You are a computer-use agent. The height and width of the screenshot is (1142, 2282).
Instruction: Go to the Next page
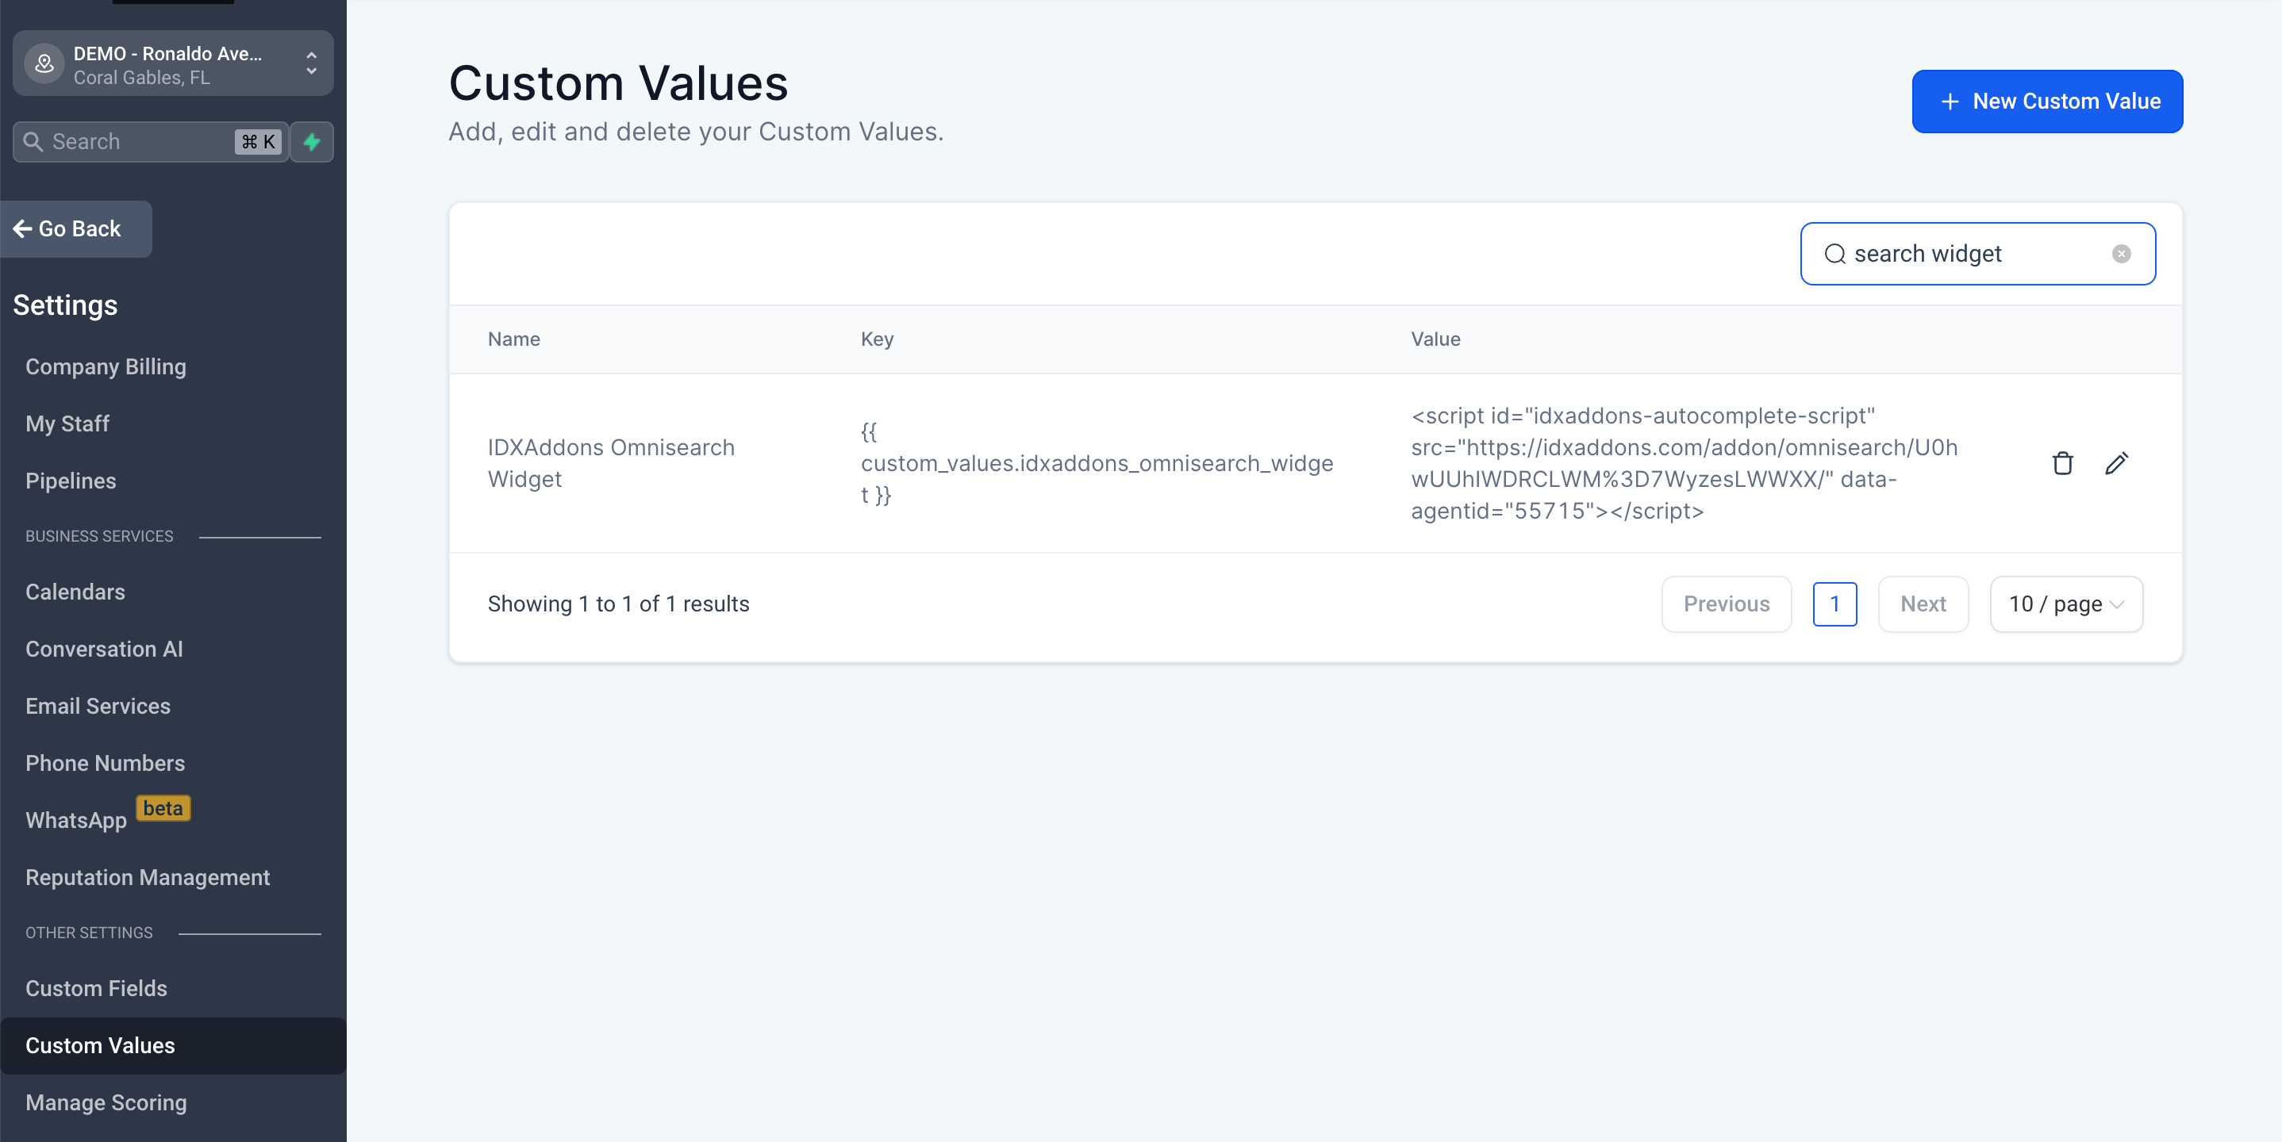coord(1923,604)
